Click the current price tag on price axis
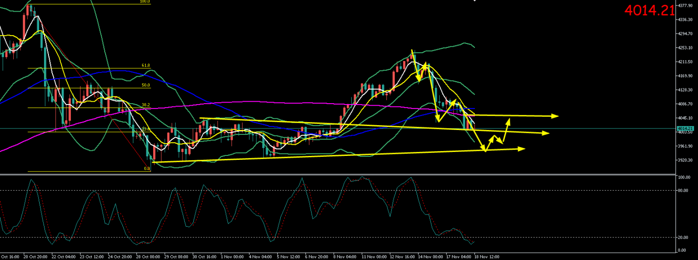Viewport: 698px width, 260px height. [685, 129]
